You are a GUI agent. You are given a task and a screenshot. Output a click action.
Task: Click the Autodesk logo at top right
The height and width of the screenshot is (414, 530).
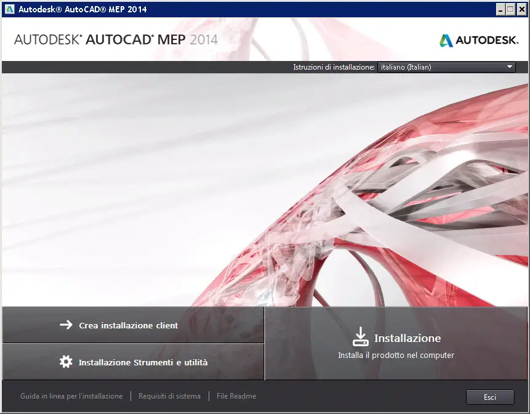tap(479, 40)
